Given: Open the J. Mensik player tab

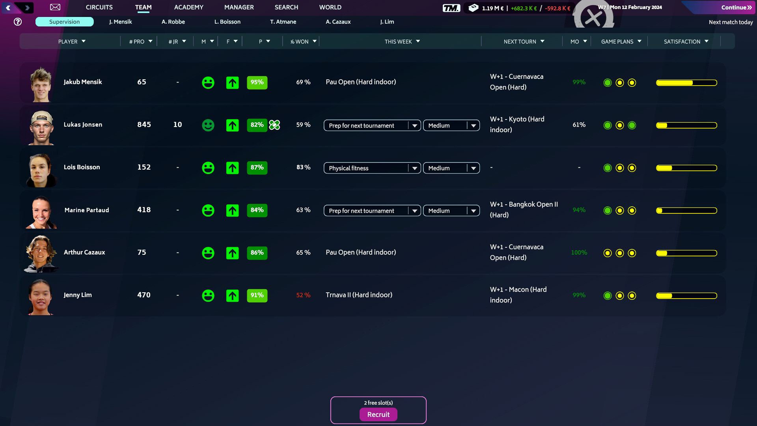Looking at the screenshot, I should coord(120,22).
